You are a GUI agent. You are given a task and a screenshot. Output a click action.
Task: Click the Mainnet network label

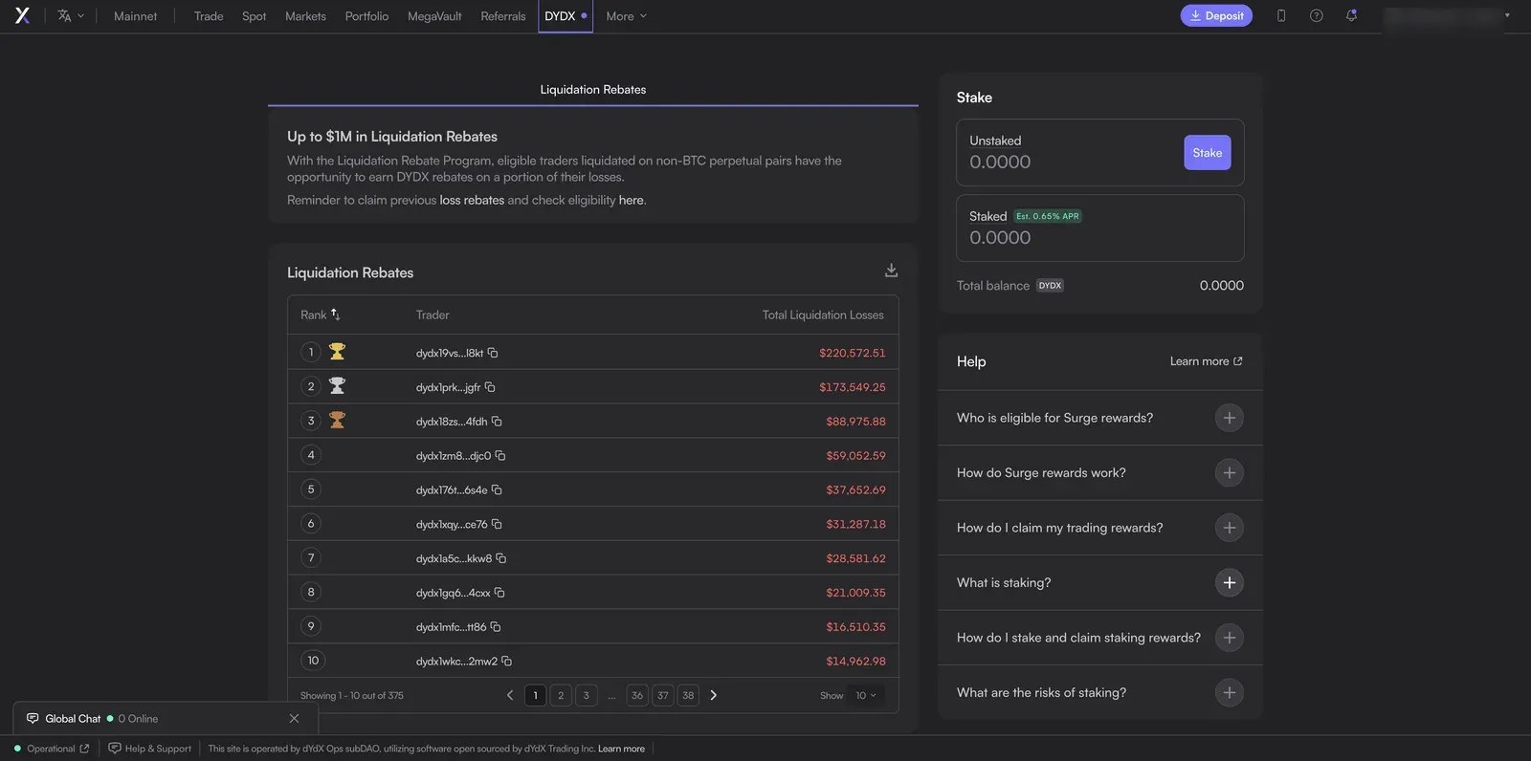tap(135, 16)
